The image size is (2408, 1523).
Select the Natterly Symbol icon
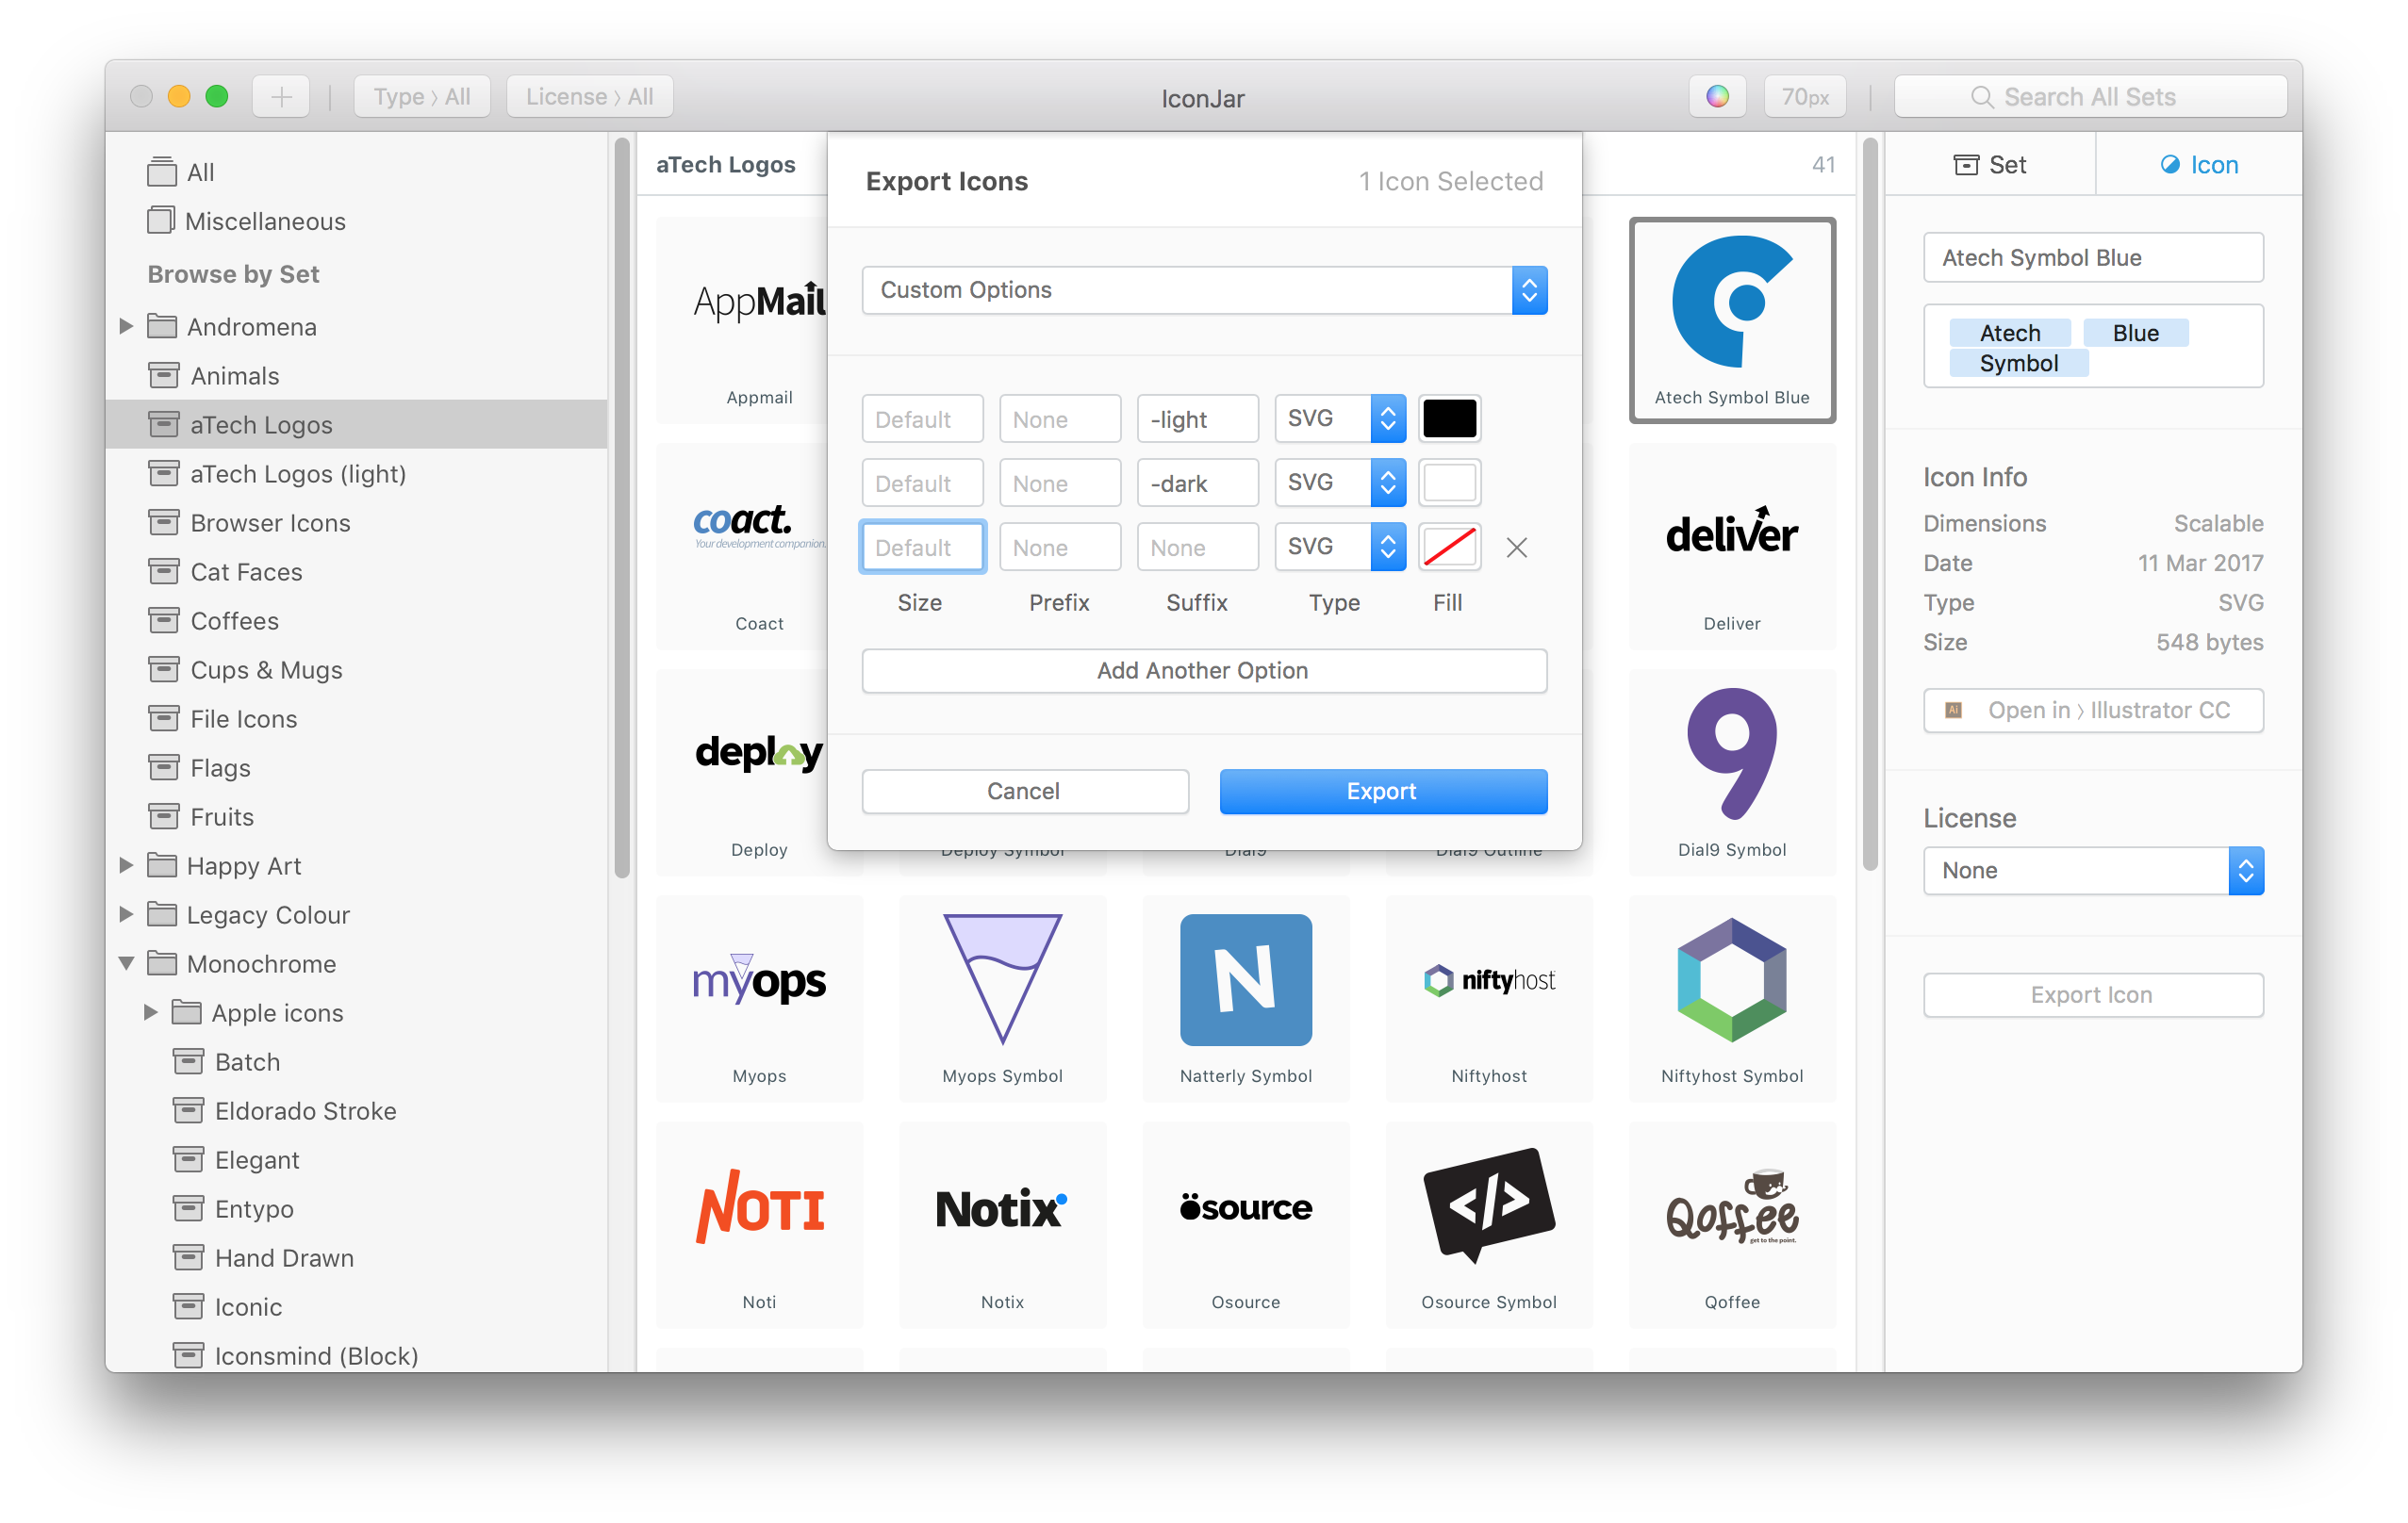point(1246,983)
